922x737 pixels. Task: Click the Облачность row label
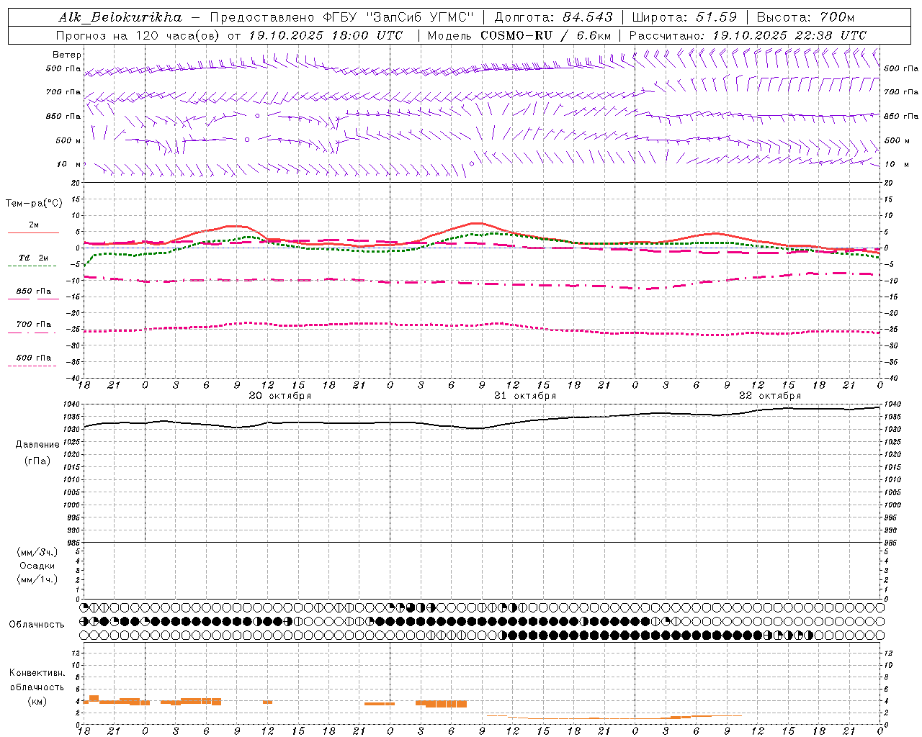[x=36, y=625]
